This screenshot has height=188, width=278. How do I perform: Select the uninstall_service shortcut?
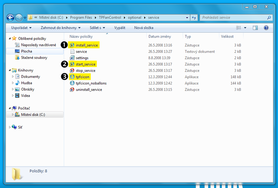point(89,90)
